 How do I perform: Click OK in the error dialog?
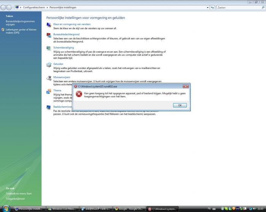[x=180, y=105]
